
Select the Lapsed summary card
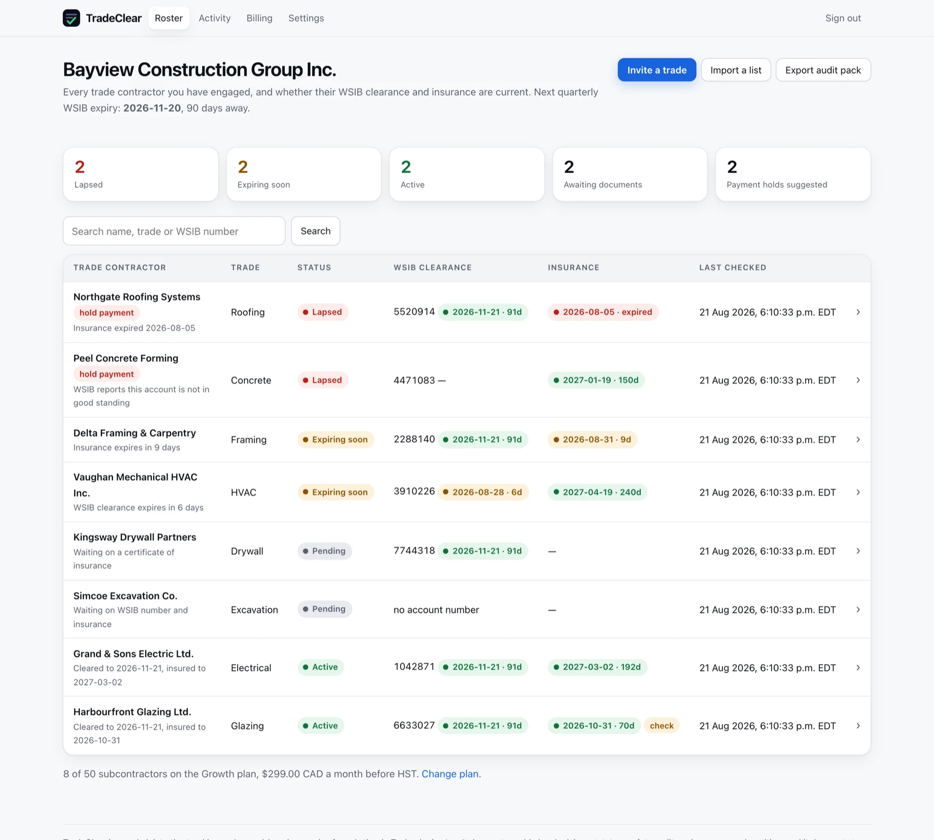(x=141, y=174)
